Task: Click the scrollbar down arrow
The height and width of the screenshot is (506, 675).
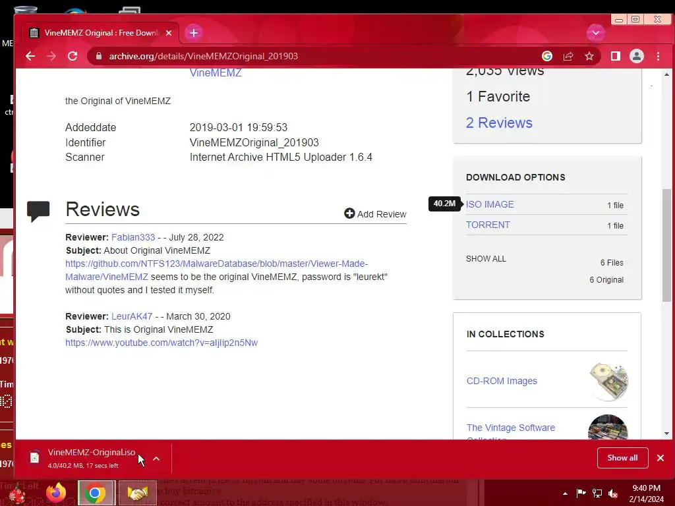Action: coord(666,434)
